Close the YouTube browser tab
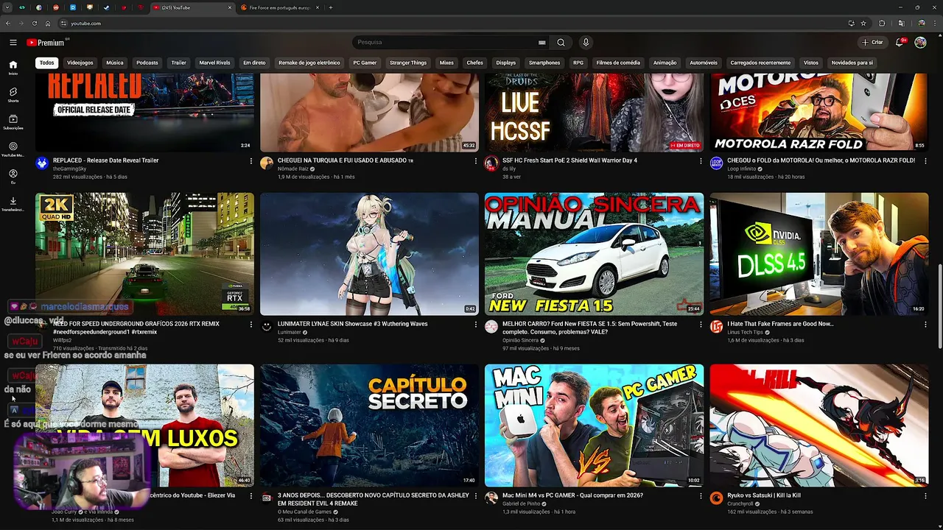Image resolution: width=943 pixels, height=530 pixels. point(230,7)
